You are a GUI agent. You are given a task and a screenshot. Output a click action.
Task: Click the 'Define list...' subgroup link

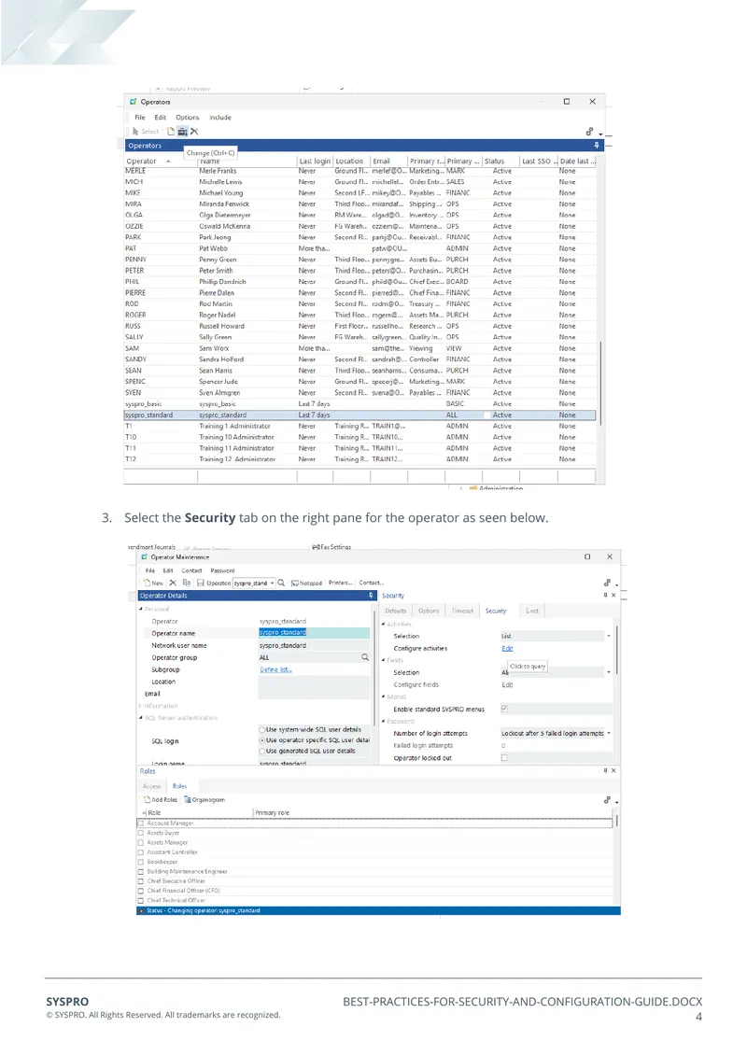click(x=275, y=669)
